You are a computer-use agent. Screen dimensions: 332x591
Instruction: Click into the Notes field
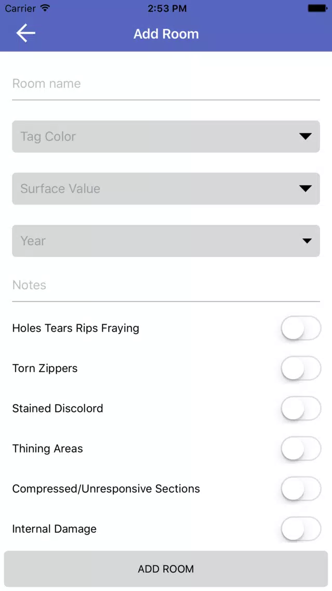[166, 286]
